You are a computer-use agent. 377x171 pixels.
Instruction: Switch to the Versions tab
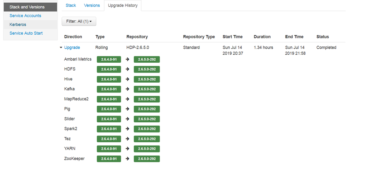[92, 5]
